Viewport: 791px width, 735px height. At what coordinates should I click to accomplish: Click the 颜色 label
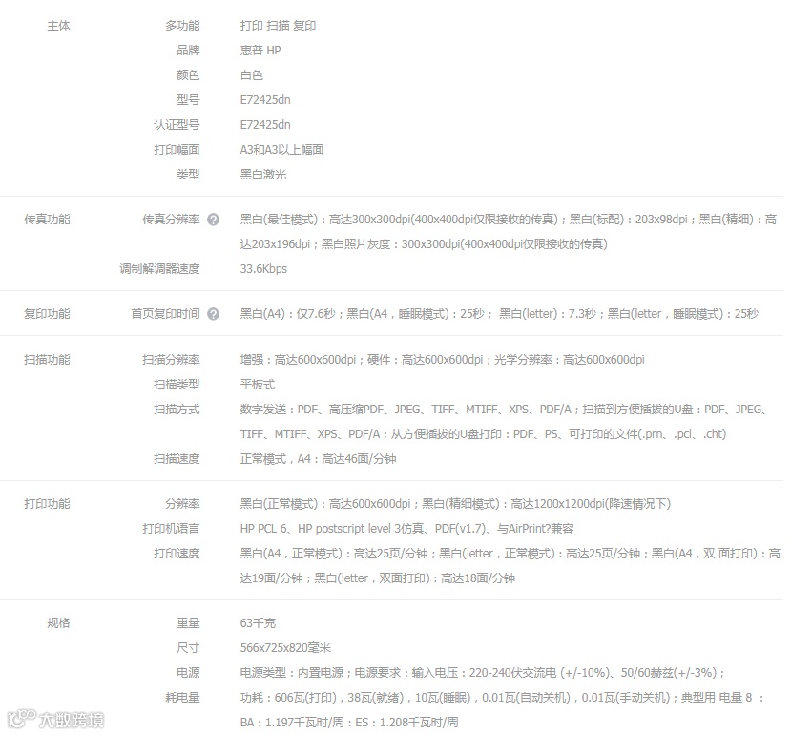click(x=188, y=75)
